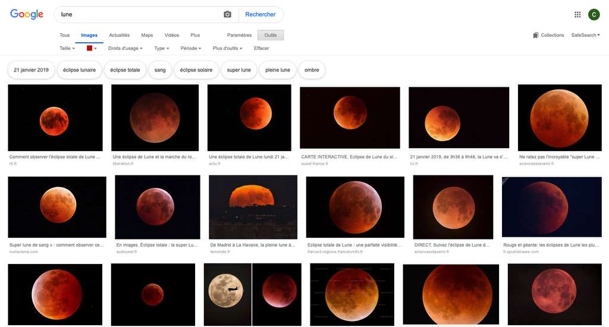Image resolution: width=609 pixels, height=327 pixels.
Task: Select the 'pleine lune' suggestion chip
Action: (x=277, y=70)
